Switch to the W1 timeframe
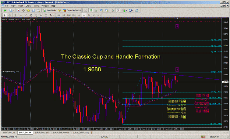This screenshot has width=230, height=139. (x=94, y=15)
